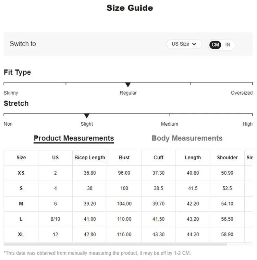This screenshot has height=260, width=257.
Task: Click the Bicep Length column header
Action: coord(90,158)
